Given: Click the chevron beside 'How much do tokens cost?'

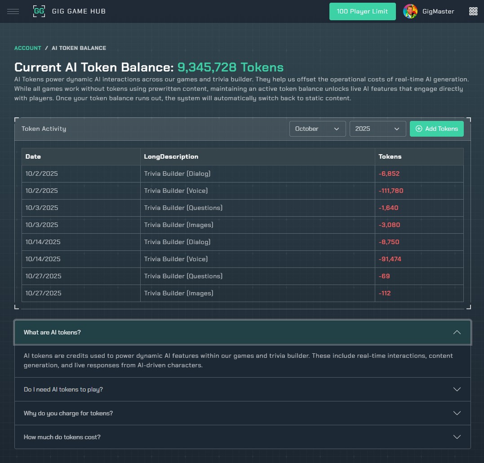Looking at the screenshot, I should [457, 437].
